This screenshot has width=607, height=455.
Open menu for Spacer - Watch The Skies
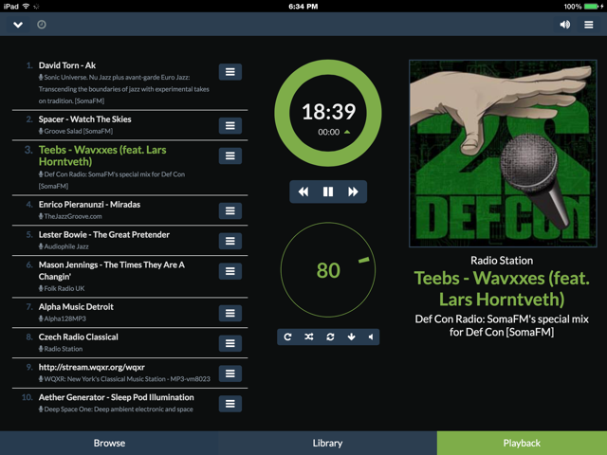(x=230, y=126)
